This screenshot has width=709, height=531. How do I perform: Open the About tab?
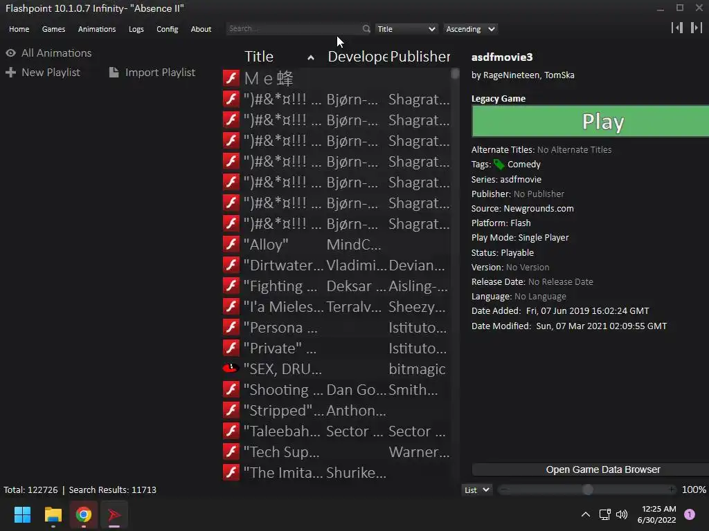(x=201, y=29)
